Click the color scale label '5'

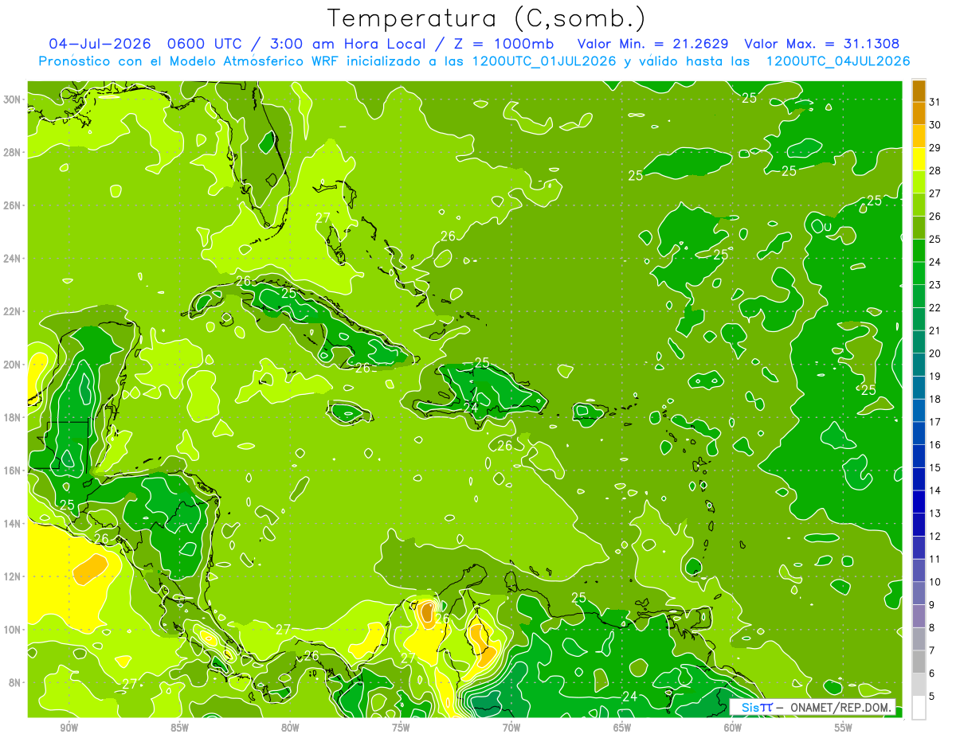point(931,697)
